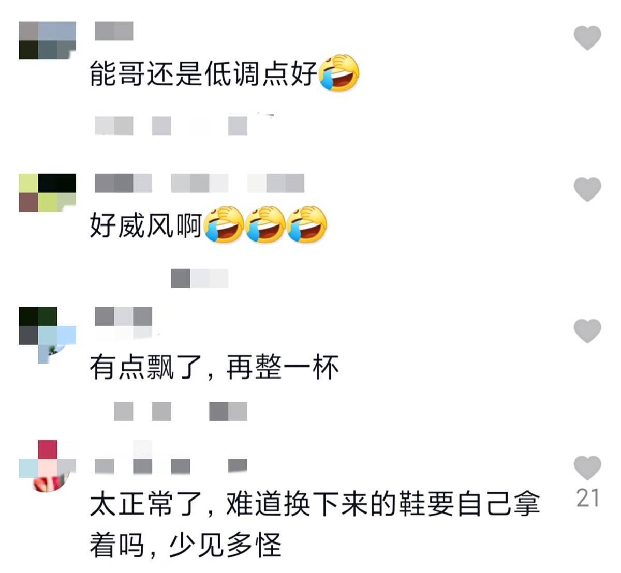Open the username above "有点飘了，再整一杯"

124,316
